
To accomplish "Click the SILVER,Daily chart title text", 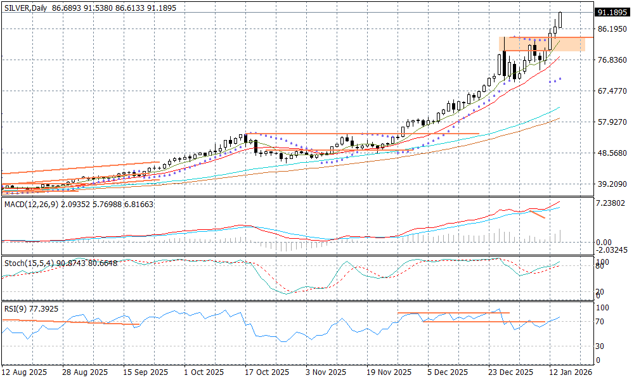I will (x=25, y=8).
